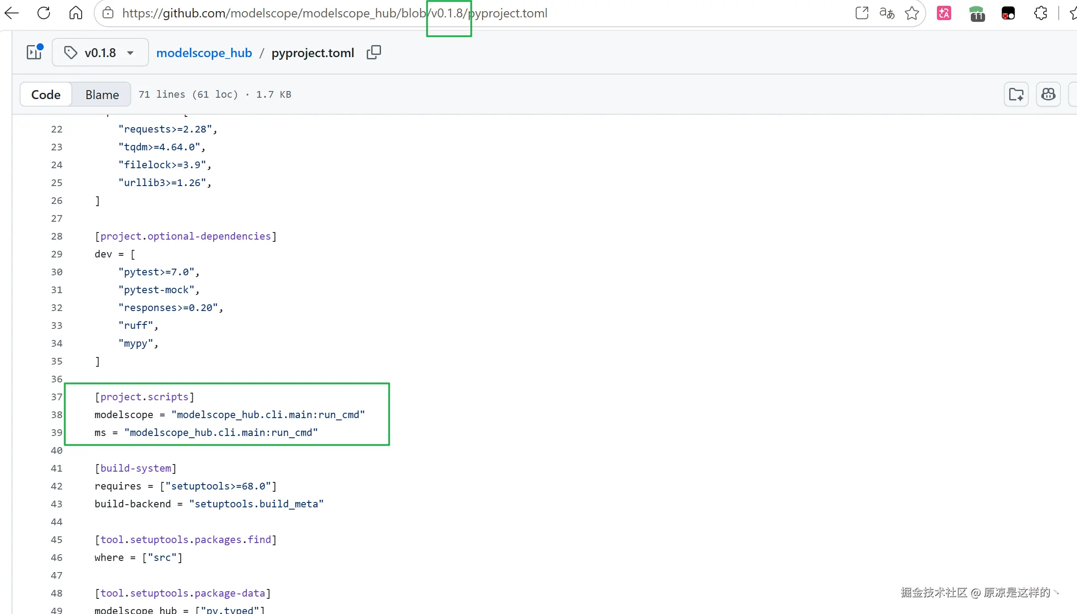The width and height of the screenshot is (1077, 614).
Task: Click the address bar URL
Action: tap(335, 13)
